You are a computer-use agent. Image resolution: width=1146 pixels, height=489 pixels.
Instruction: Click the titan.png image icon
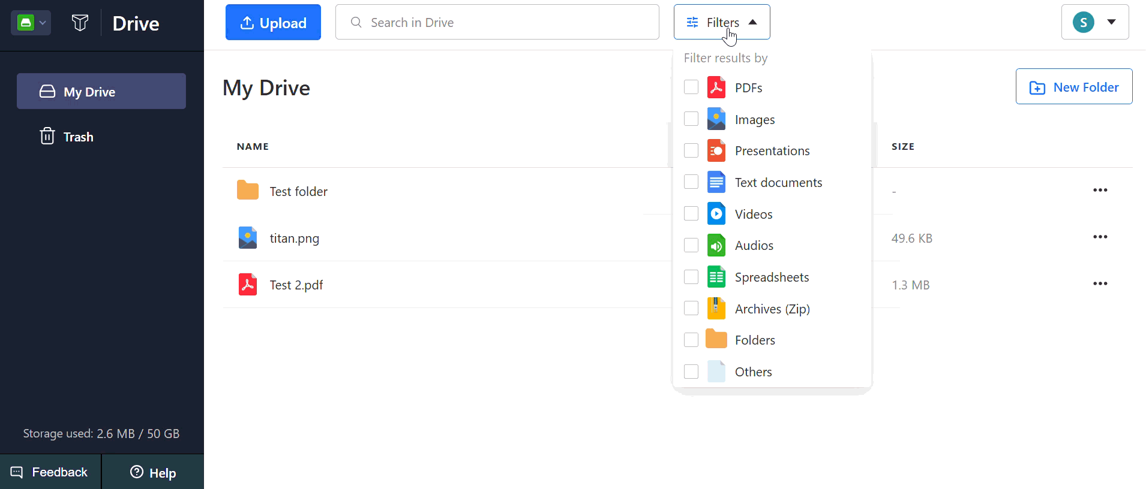(x=247, y=237)
